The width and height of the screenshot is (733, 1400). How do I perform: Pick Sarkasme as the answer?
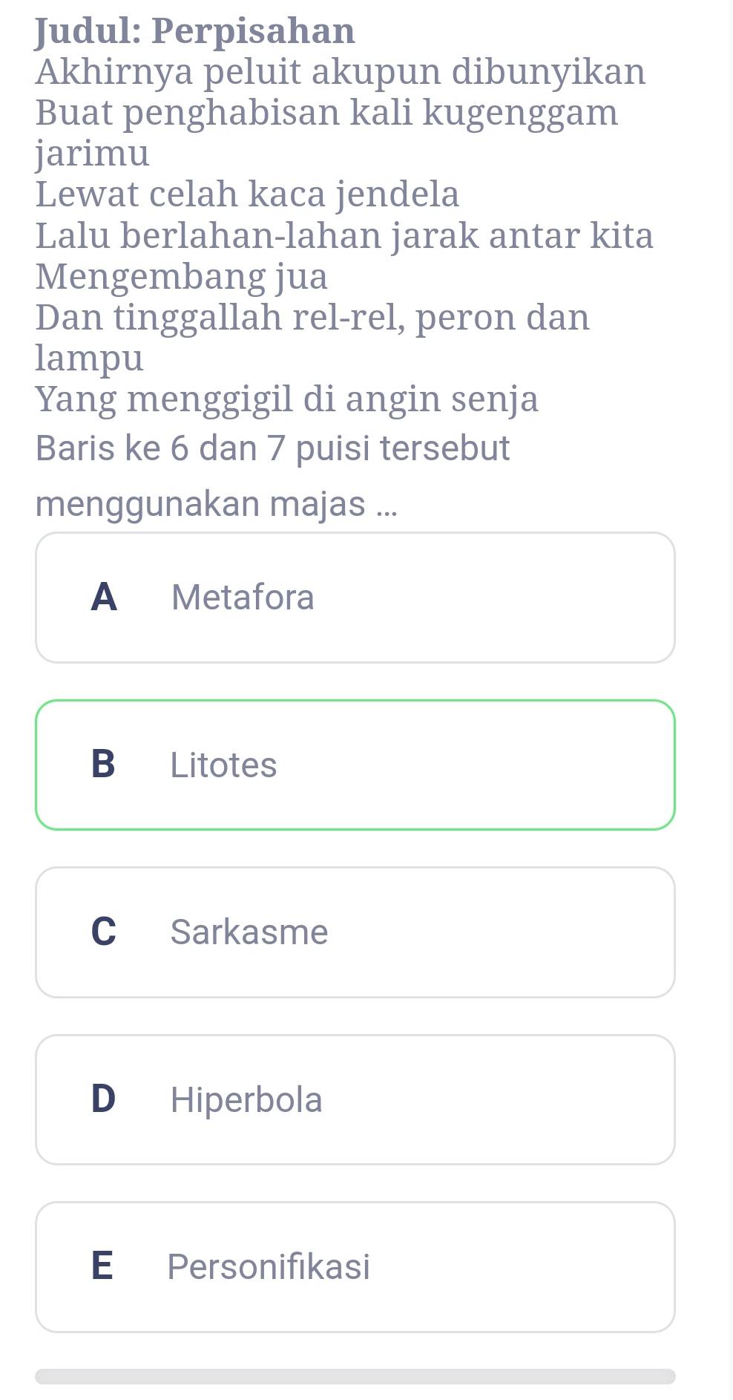click(355, 932)
